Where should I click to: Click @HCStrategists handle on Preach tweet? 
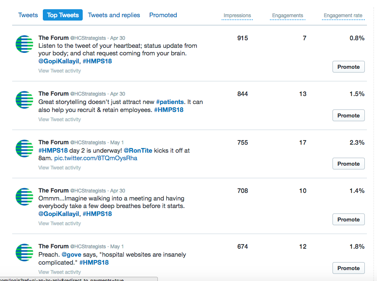pos(88,247)
